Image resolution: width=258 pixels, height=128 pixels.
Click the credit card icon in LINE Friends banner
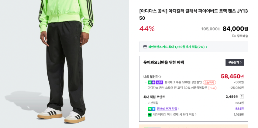pos(145,47)
